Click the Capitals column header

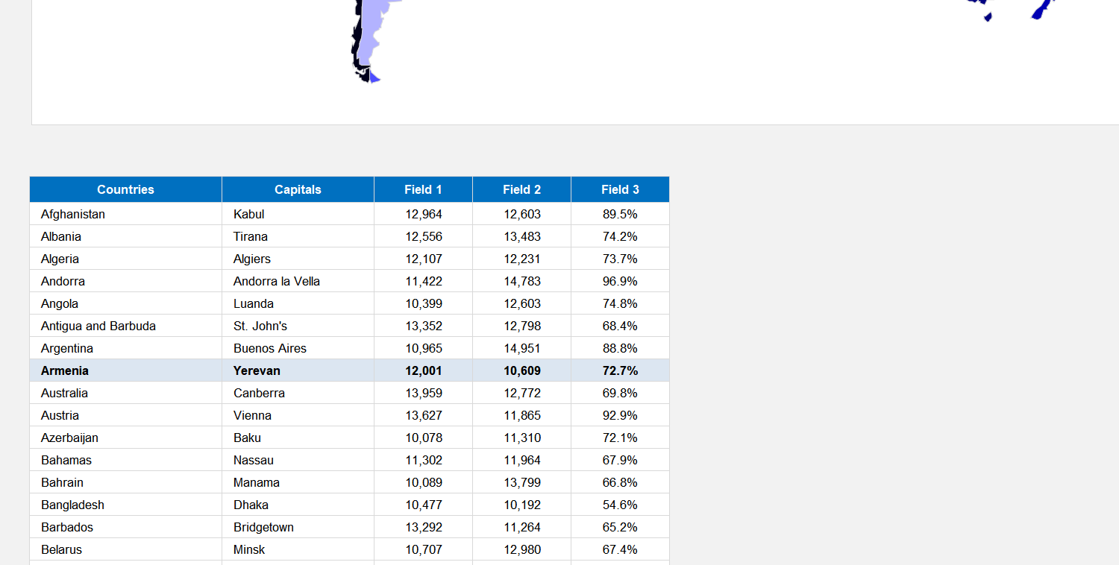click(x=298, y=189)
